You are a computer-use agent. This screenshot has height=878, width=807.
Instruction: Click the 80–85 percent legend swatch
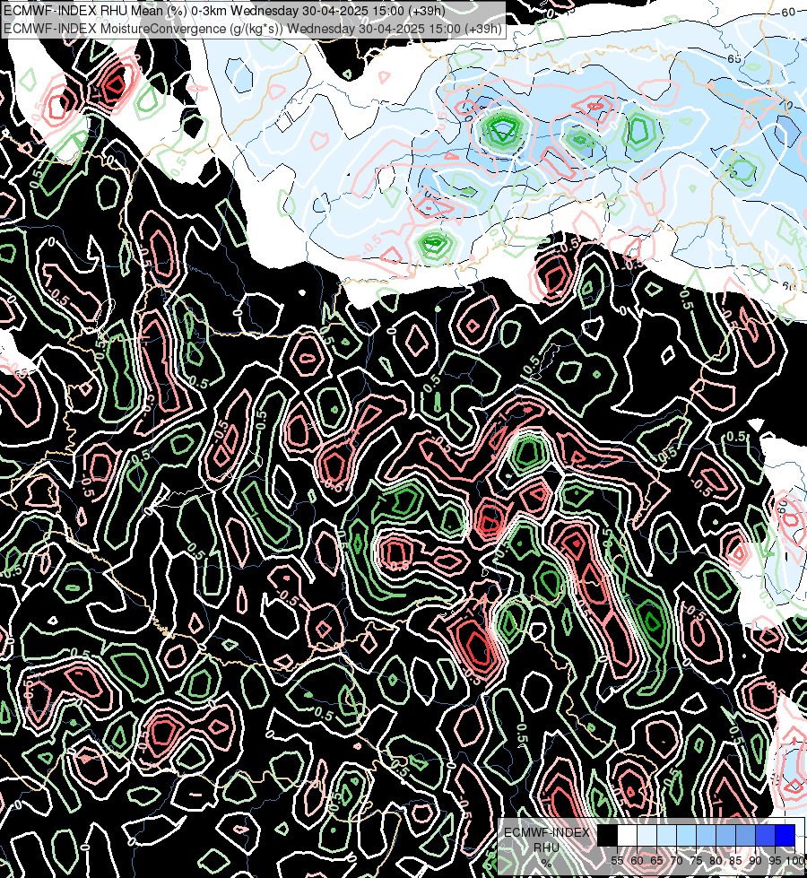coord(725,835)
